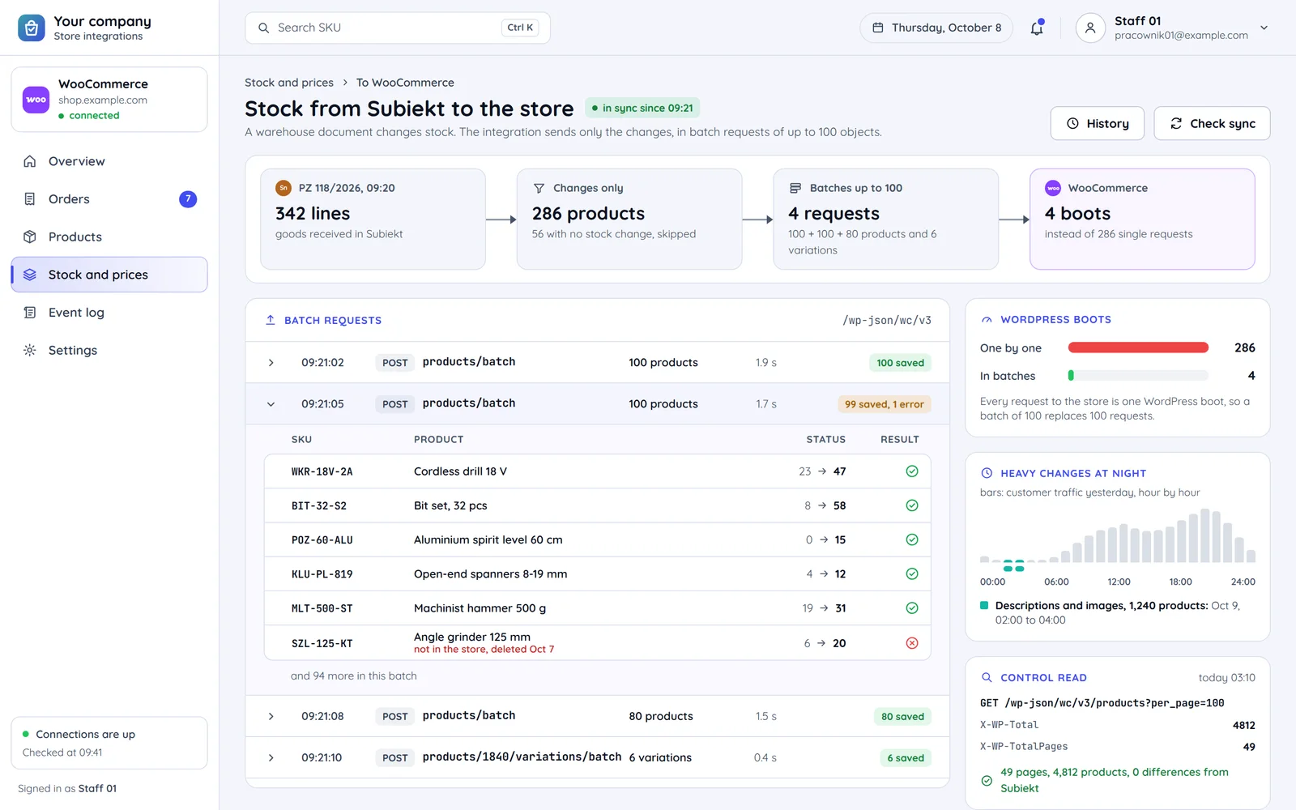Click the company shopping bag logo
The width and height of the screenshot is (1296, 810).
coord(32,28)
